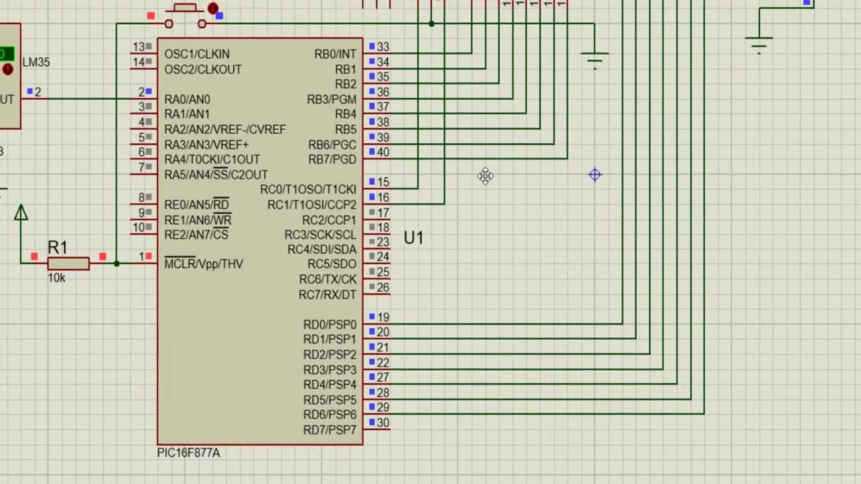Select the push button switch above the PIC

coord(185,16)
